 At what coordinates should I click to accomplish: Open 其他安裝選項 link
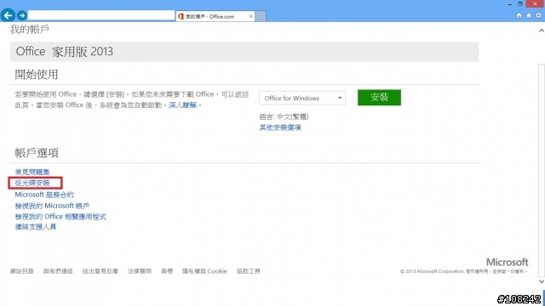(x=280, y=127)
